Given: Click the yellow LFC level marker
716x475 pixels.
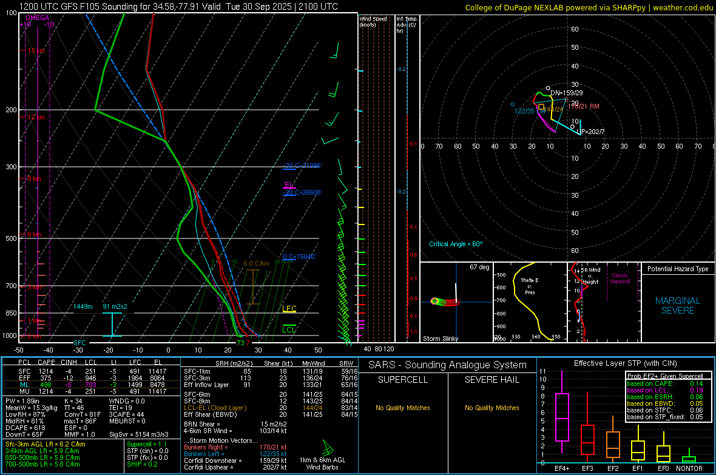Looking at the screenshot, I should 289,309.
